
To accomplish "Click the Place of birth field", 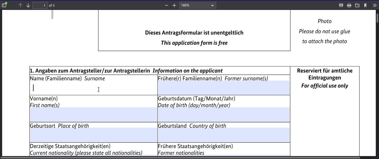I will coord(93,135).
